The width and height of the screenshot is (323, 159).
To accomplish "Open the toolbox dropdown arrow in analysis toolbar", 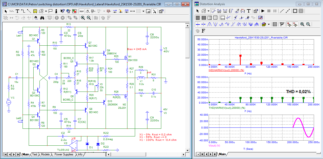I will click(269, 24).
